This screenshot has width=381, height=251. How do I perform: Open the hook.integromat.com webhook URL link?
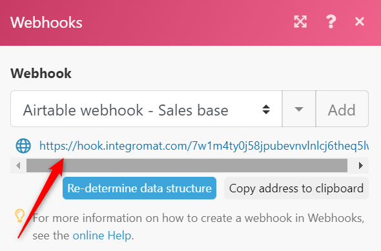click(x=204, y=146)
